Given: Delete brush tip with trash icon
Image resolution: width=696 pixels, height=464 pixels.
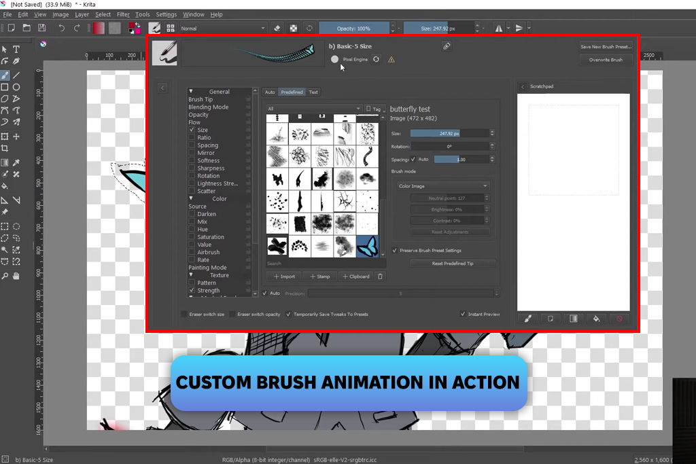Looking at the screenshot, I should (380, 276).
